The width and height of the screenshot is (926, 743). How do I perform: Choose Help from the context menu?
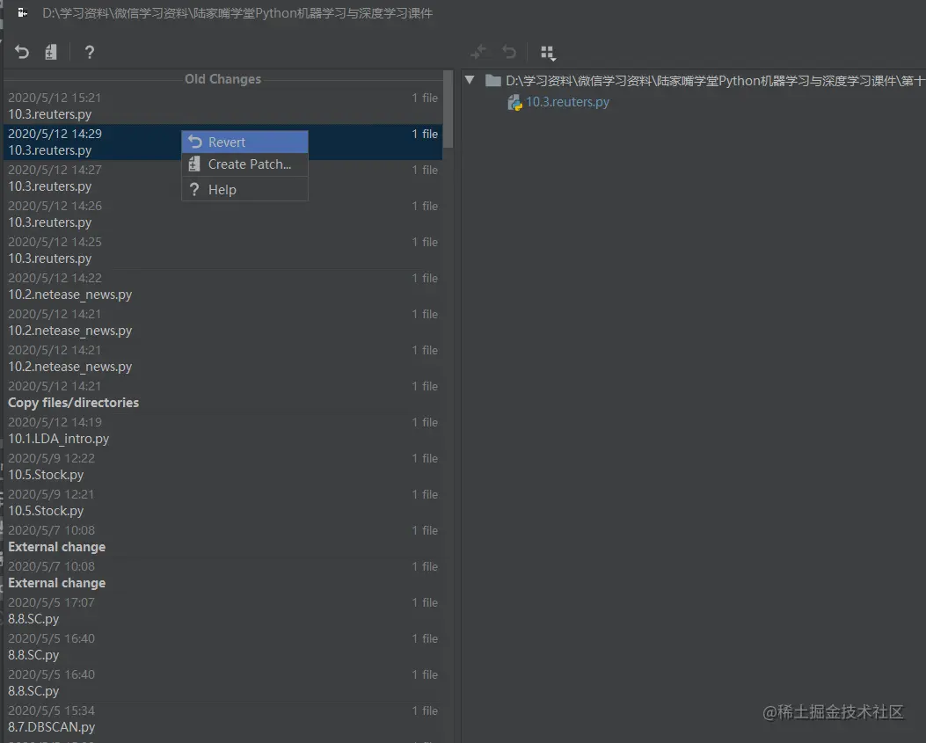[x=245, y=190]
